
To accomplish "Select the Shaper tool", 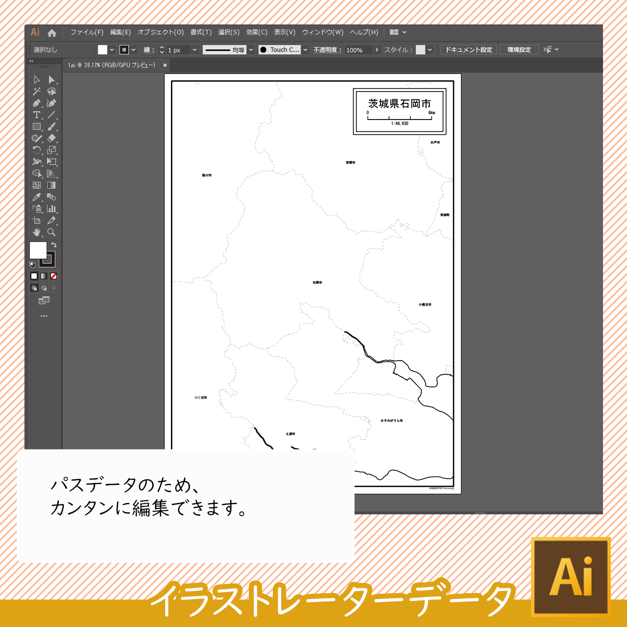I will [x=37, y=138].
